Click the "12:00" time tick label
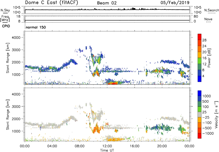Screen dimensions: 219x152 click(107, 146)
